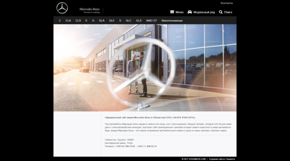The image size is (290, 161).
Task: Select the CLS model menu item
Action: point(78,21)
